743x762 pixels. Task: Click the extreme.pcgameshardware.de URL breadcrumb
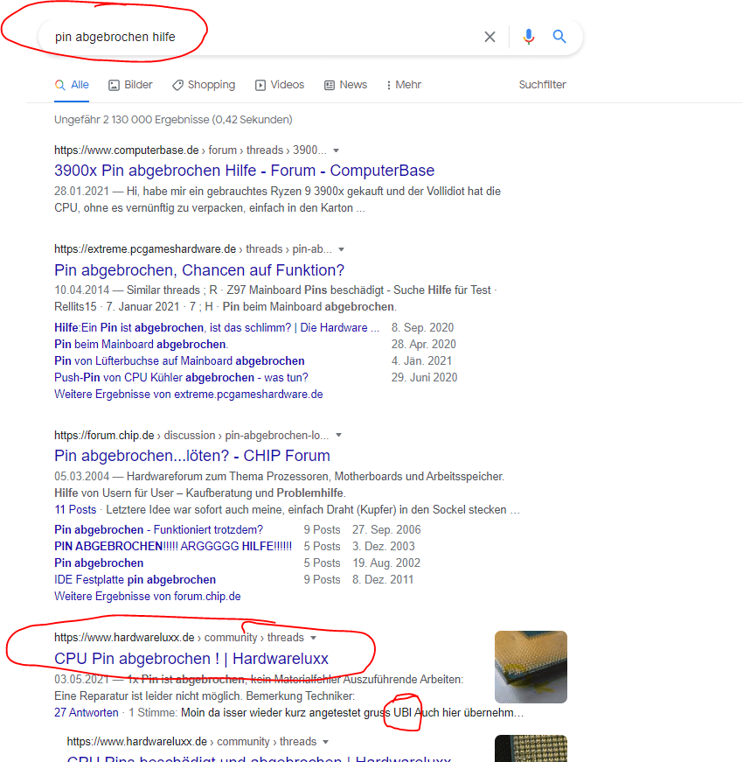pos(193,248)
